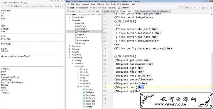Select session.php in the project tree
The width and height of the screenshot is (213, 109).
[x=81, y=38]
